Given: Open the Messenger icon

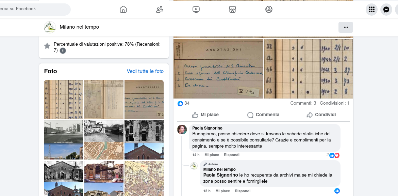Looking at the screenshot, I should tap(386, 10).
